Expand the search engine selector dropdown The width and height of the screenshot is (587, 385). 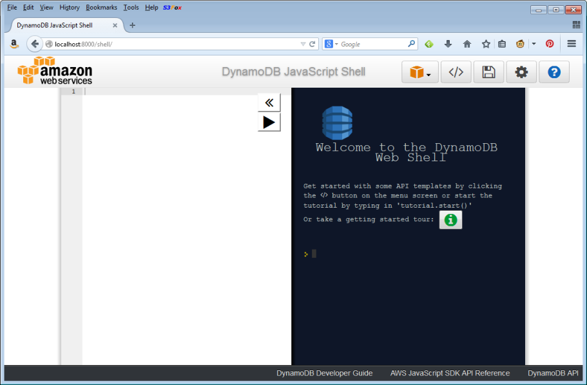click(x=331, y=44)
